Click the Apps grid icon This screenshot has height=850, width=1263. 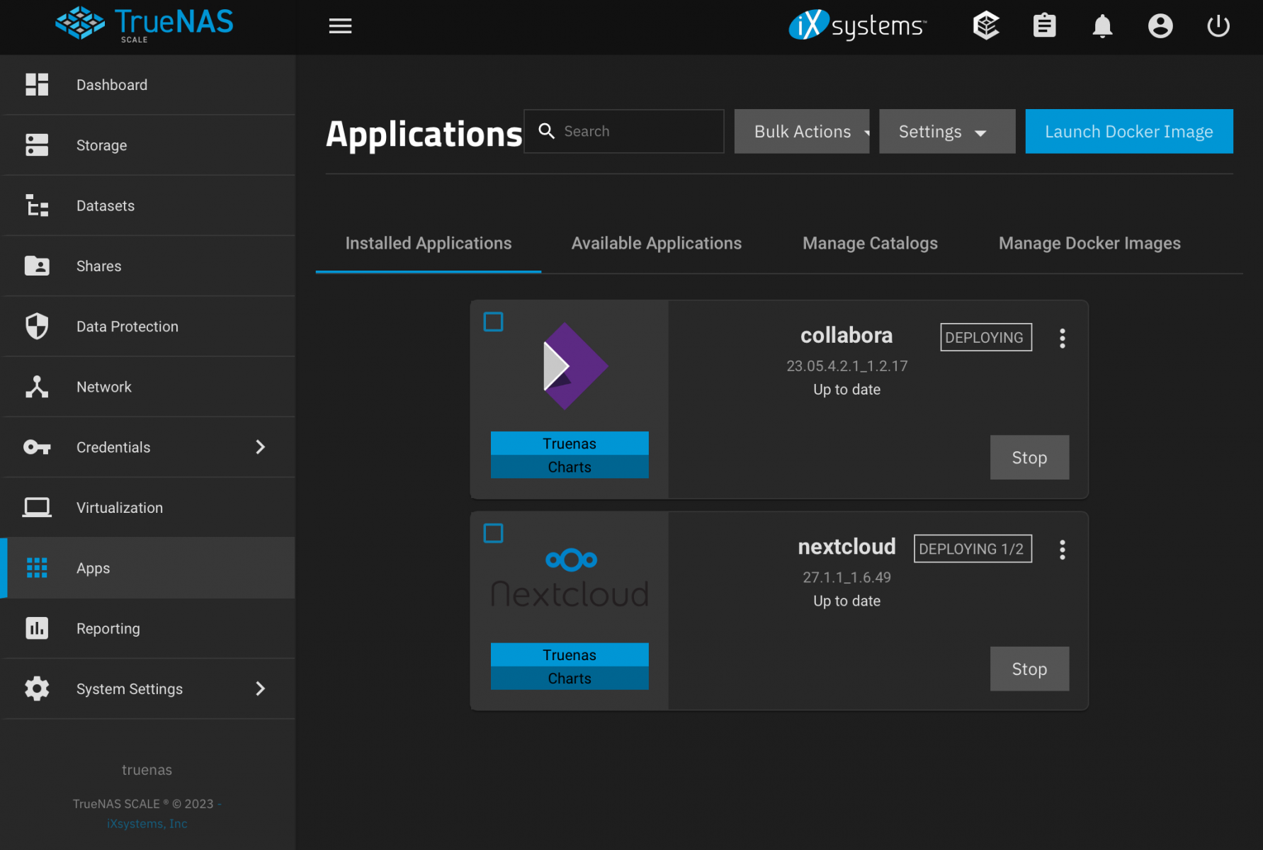pyautogui.click(x=37, y=567)
